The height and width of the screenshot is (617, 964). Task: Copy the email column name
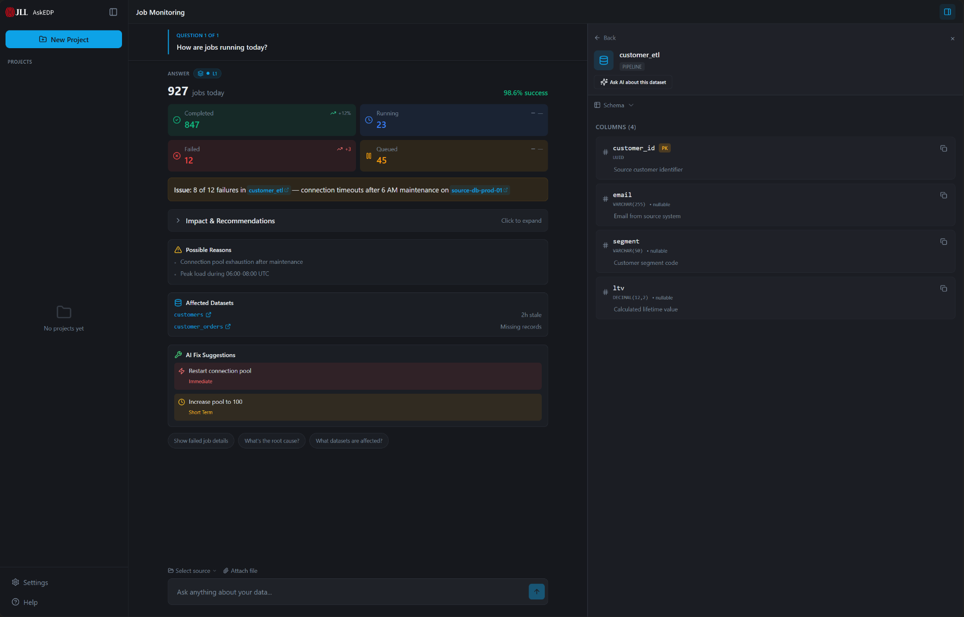[x=943, y=195]
